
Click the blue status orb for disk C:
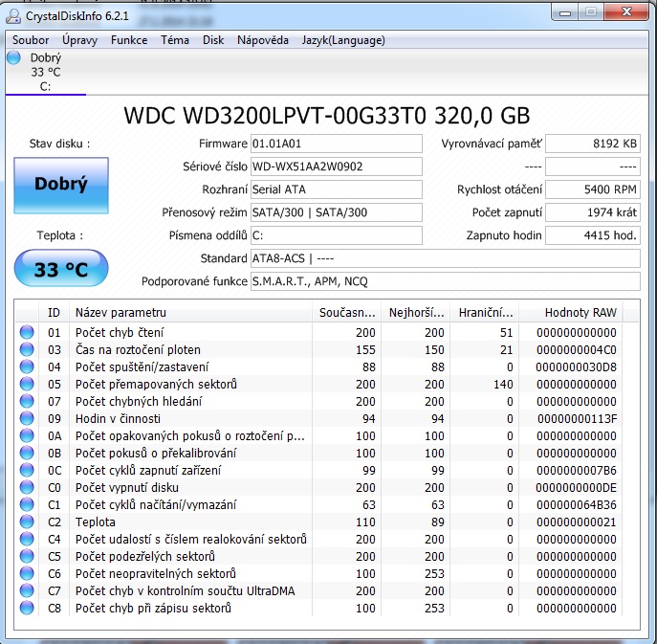[x=13, y=58]
